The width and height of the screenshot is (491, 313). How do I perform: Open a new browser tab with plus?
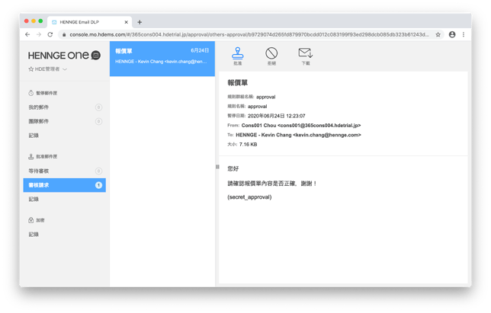tap(140, 22)
